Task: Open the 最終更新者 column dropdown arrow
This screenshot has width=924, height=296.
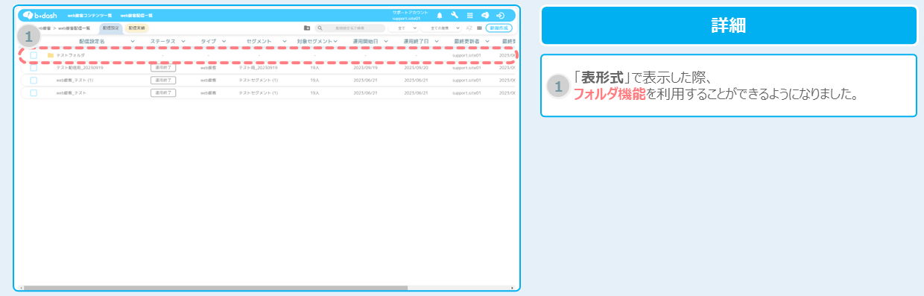Action: pyautogui.click(x=487, y=41)
